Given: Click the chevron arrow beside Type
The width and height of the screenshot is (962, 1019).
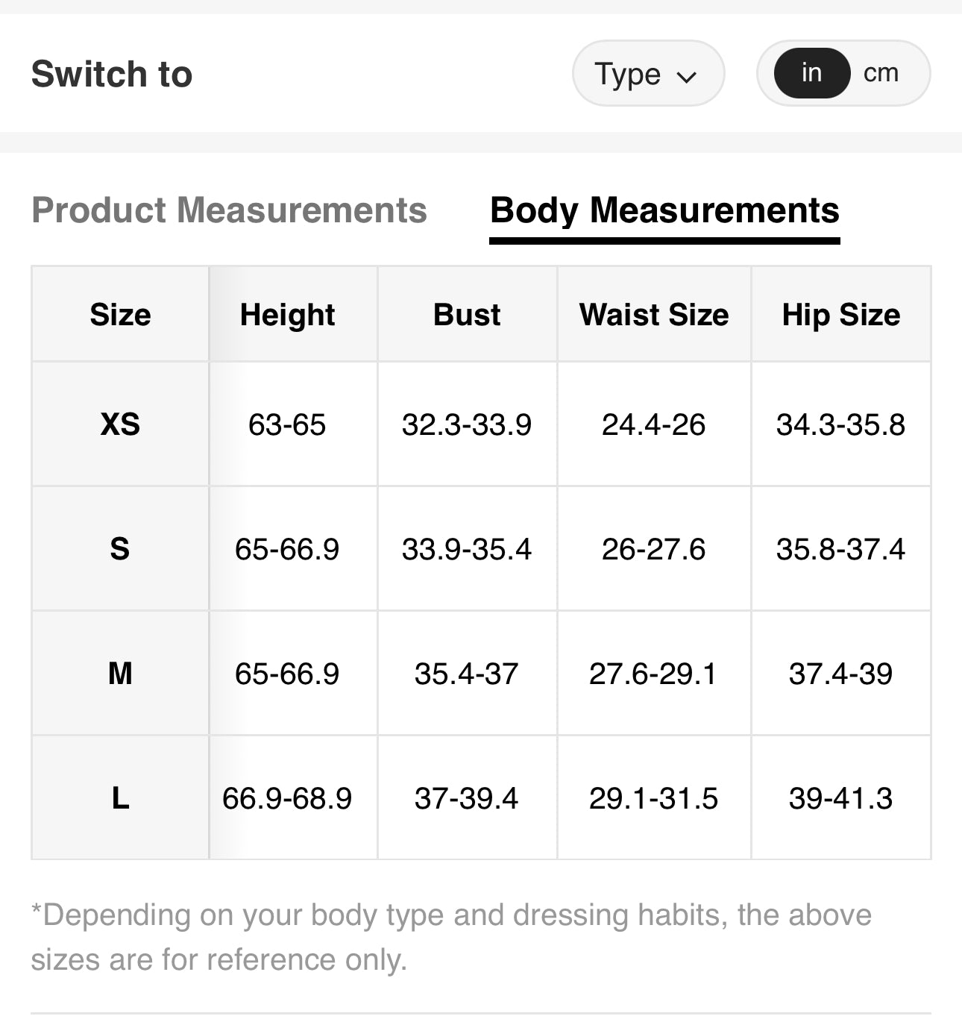Looking at the screenshot, I should (686, 77).
